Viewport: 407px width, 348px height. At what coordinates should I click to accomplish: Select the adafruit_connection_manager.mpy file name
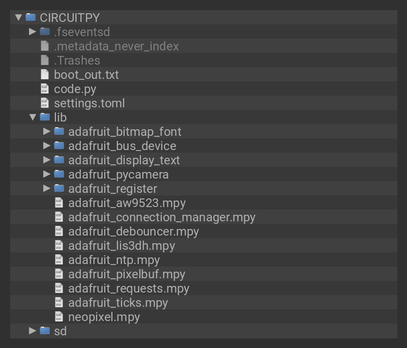161,217
